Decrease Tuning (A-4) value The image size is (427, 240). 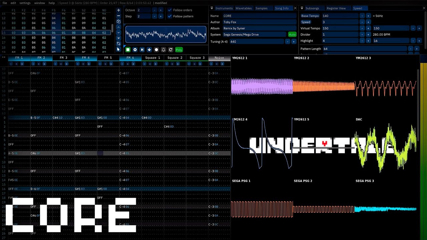tap(288, 42)
